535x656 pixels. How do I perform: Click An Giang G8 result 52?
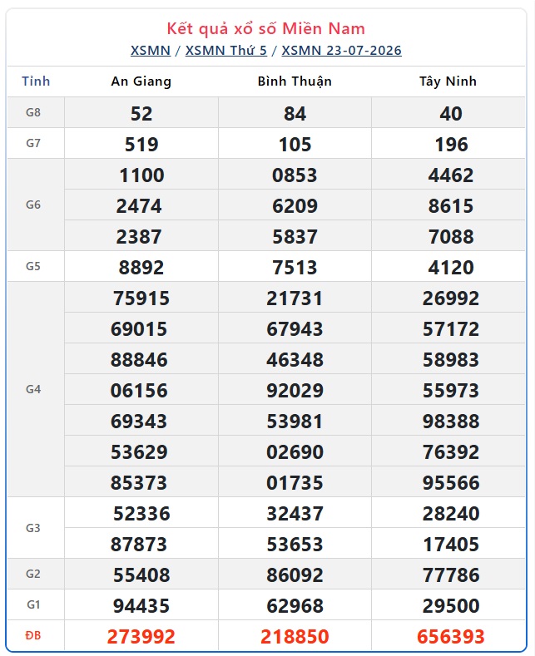click(141, 113)
